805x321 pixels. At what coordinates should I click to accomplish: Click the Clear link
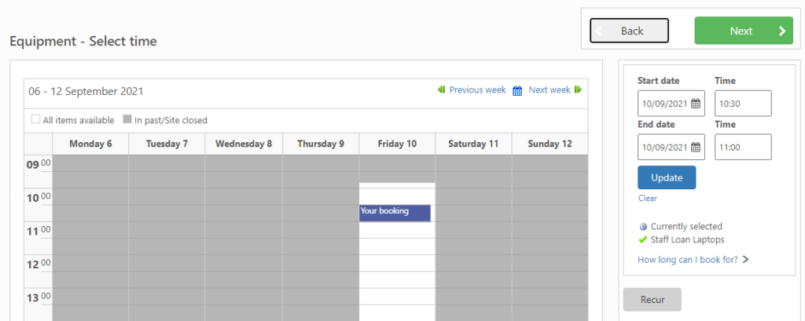pyautogui.click(x=648, y=199)
